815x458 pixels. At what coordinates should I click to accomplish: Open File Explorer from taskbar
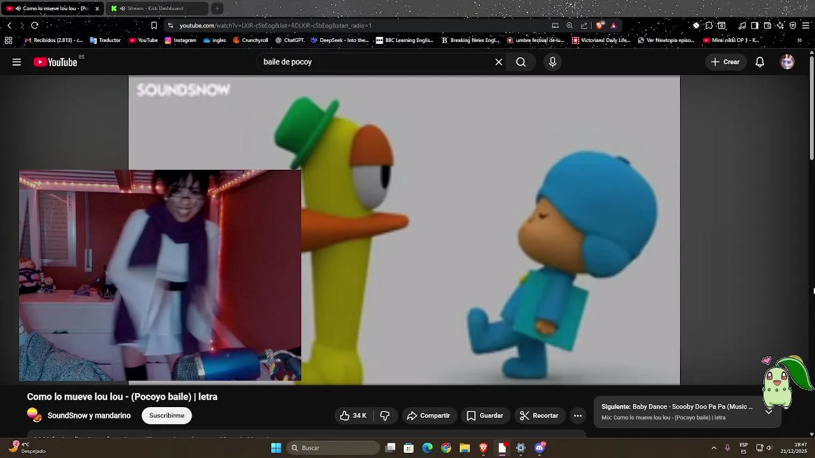click(465, 448)
